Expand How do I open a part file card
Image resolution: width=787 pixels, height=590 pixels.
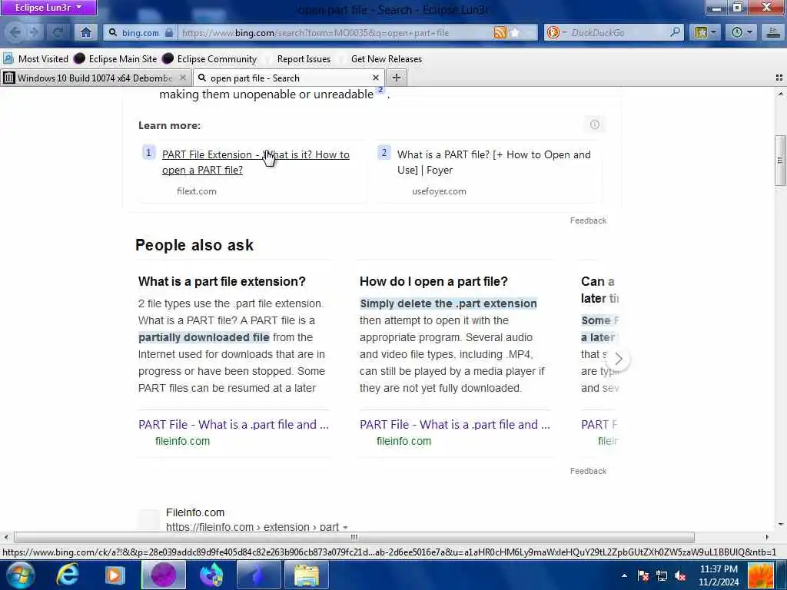click(x=433, y=281)
